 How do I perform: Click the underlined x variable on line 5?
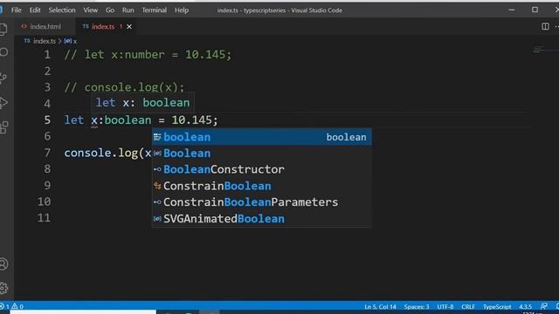coord(94,120)
